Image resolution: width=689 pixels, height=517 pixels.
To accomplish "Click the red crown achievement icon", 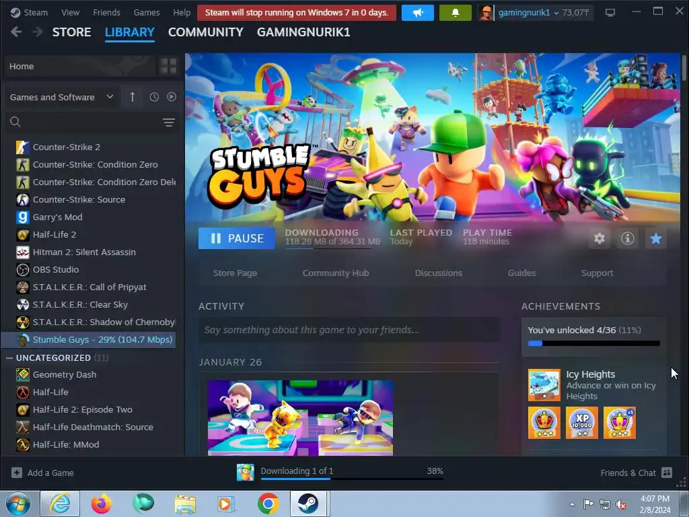I will (x=544, y=423).
